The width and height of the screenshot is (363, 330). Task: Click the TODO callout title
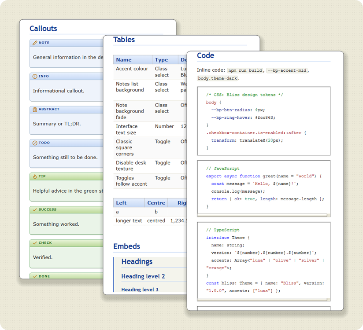pos(44,143)
